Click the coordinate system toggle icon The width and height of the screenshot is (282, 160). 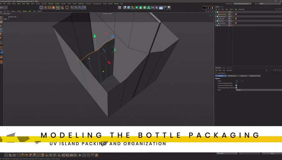click(x=84, y=8)
